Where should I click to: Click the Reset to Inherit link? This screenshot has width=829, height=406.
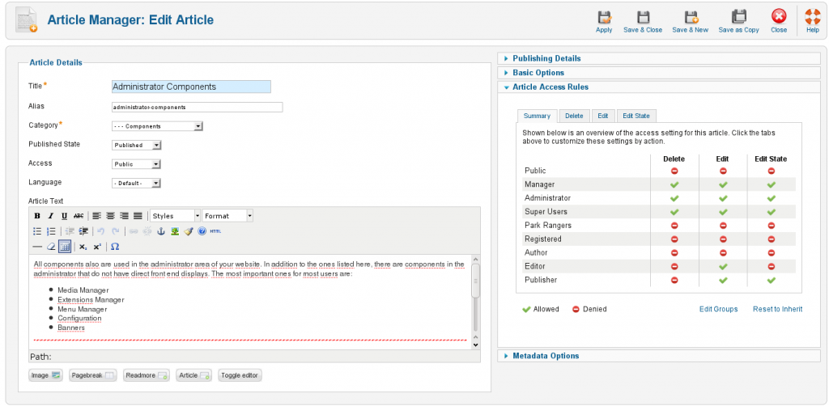pyautogui.click(x=777, y=310)
